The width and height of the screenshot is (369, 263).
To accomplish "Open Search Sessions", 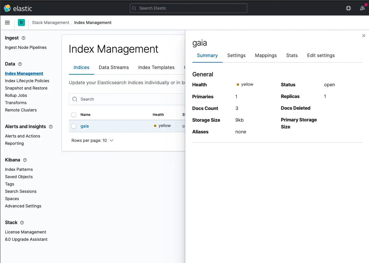I will click(21, 191).
